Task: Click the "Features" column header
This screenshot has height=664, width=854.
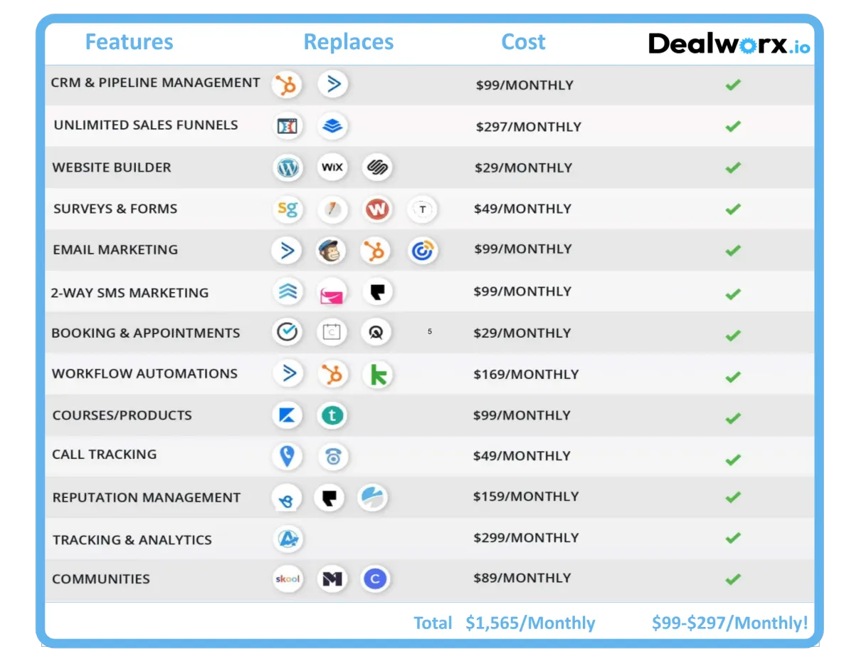Action: tap(129, 42)
